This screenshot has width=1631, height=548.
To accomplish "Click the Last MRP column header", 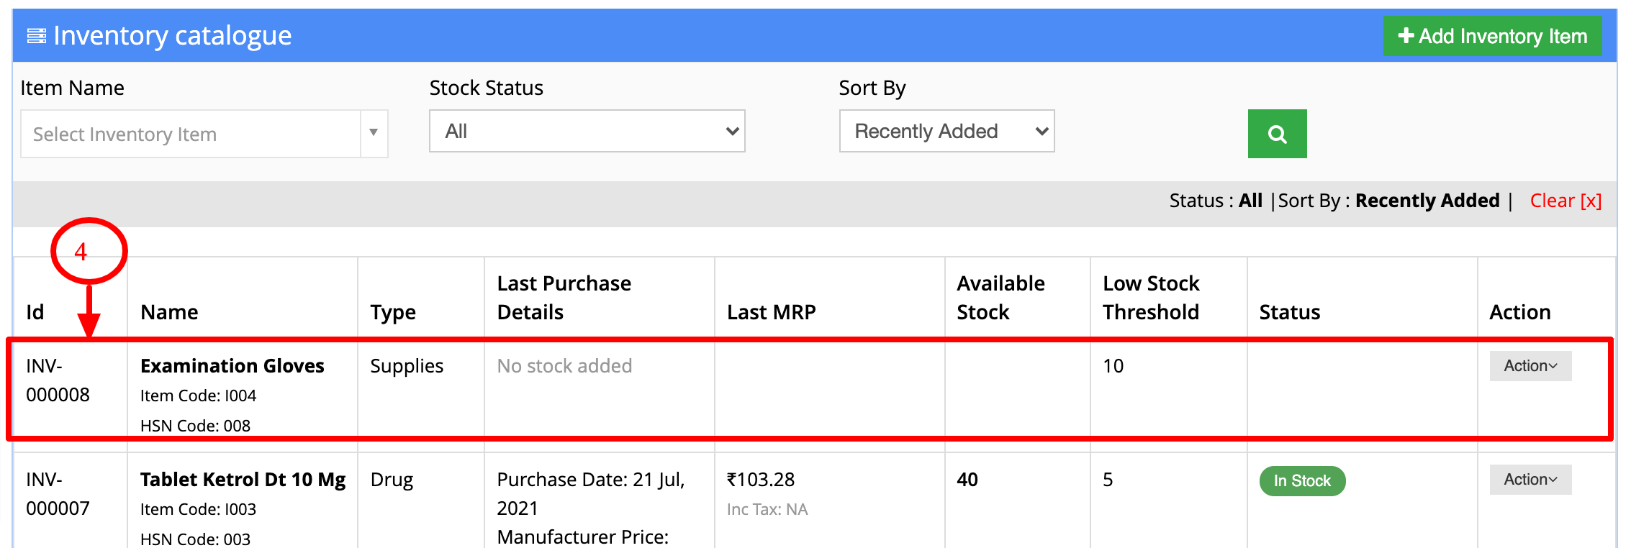I will tap(771, 312).
